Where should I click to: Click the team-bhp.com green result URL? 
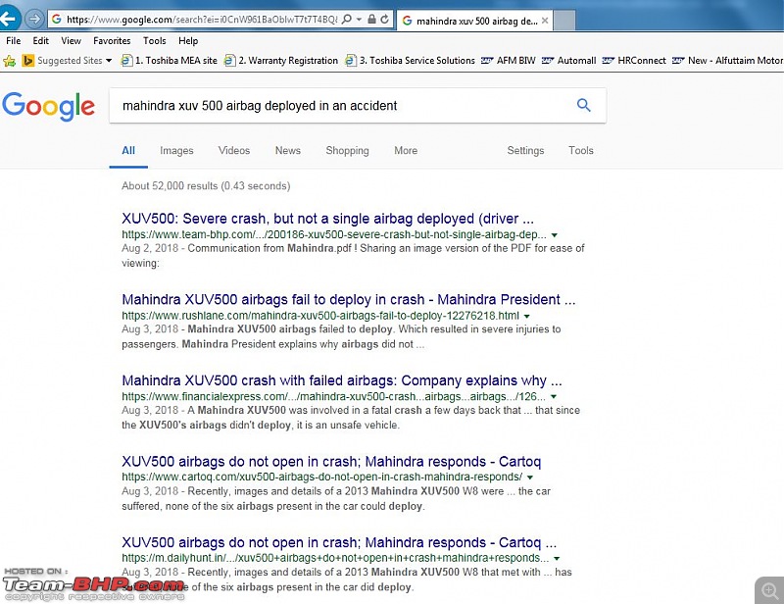[x=334, y=234]
